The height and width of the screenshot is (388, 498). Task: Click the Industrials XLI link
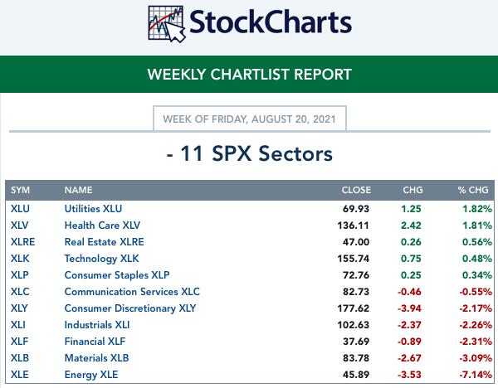(x=97, y=325)
